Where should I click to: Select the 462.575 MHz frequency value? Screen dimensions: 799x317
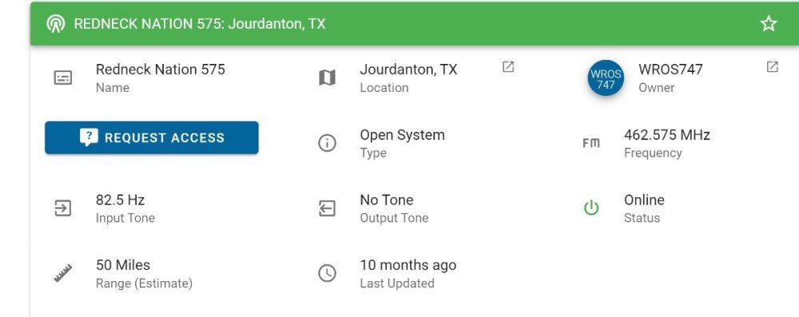(x=667, y=135)
